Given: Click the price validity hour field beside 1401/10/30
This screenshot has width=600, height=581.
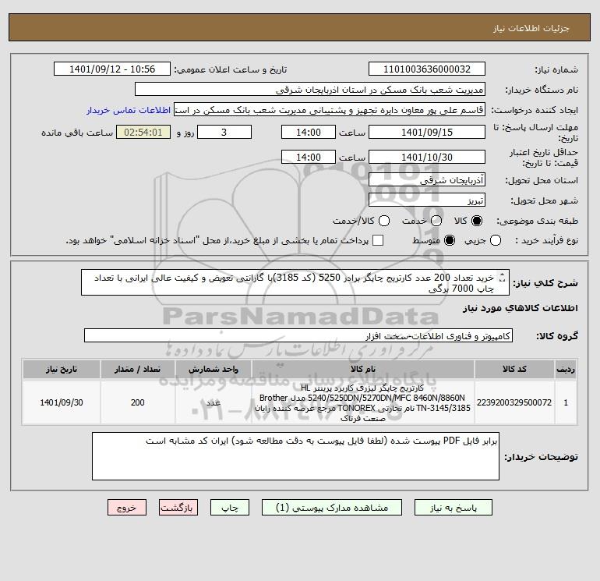Looking at the screenshot, I should [309, 157].
